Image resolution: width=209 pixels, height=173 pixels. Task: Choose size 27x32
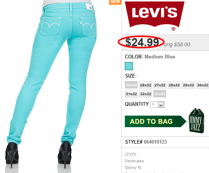(160, 85)
